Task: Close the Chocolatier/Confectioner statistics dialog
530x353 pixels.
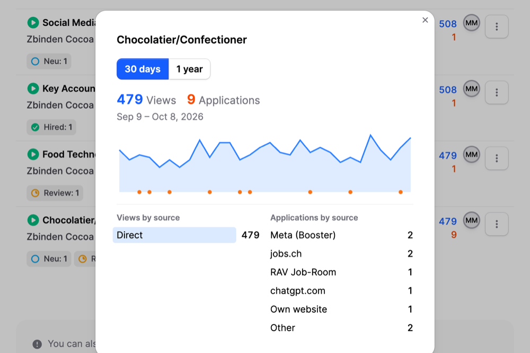Action: (425, 20)
